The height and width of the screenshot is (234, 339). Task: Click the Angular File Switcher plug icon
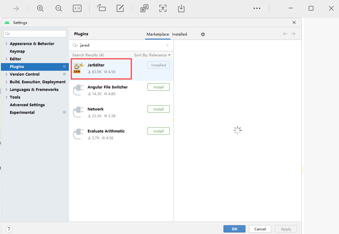point(78,90)
